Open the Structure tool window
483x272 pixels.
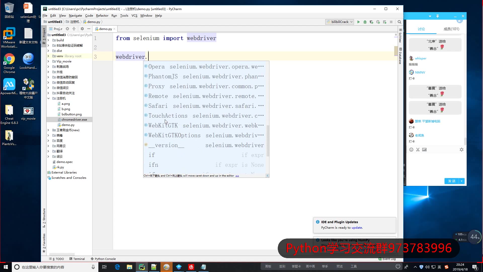coord(44,218)
